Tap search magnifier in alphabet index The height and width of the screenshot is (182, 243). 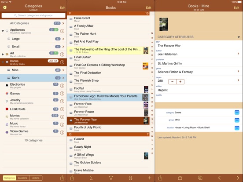152,33
